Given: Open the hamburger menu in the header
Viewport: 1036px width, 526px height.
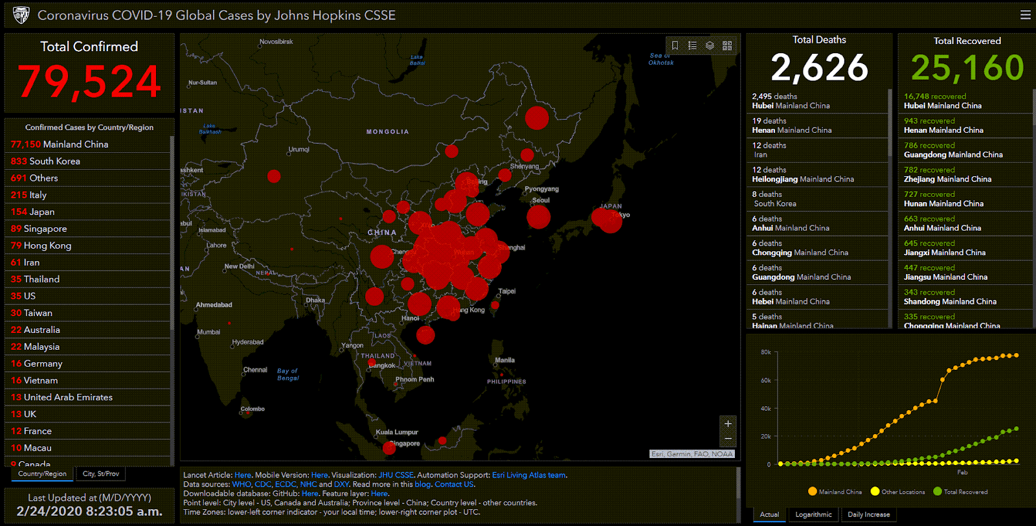Looking at the screenshot, I should (x=1025, y=15).
